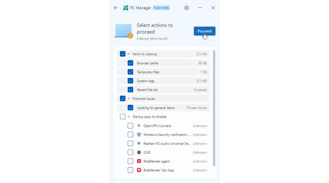The height and width of the screenshot is (183, 329).
Task: Click the PC Manager logo icon
Action: click(x=126, y=8)
